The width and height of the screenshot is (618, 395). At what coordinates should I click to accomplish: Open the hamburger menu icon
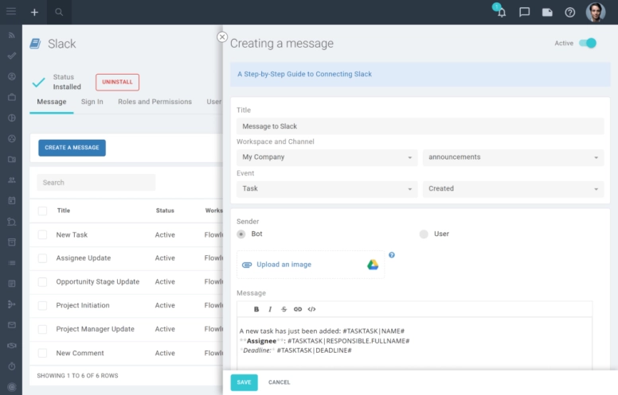click(x=11, y=11)
